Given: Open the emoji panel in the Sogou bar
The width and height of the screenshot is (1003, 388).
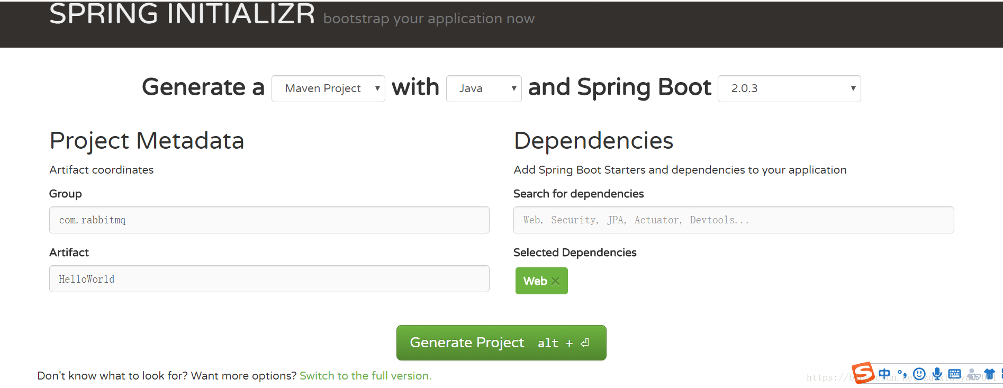Looking at the screenshot, I should tap(919, 374).
